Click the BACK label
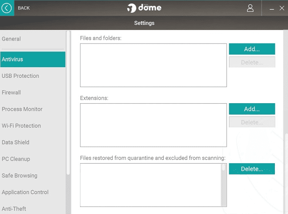 tap(24, 8)
